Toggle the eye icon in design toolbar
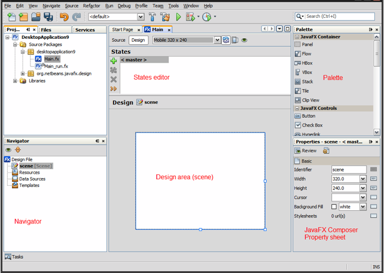This screenshot has width=384, height=273. (x=244, y=40)
